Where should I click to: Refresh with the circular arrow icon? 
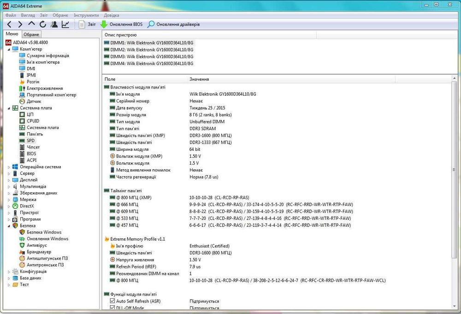(43, 24)
